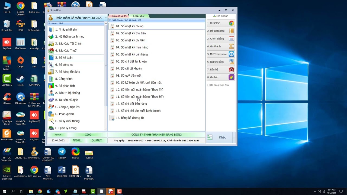Image resolution: width=347 pixels, height=195 pixels.
Task: Click the 1. Mở KTSC quick button
Action: [x=221, y=23]
